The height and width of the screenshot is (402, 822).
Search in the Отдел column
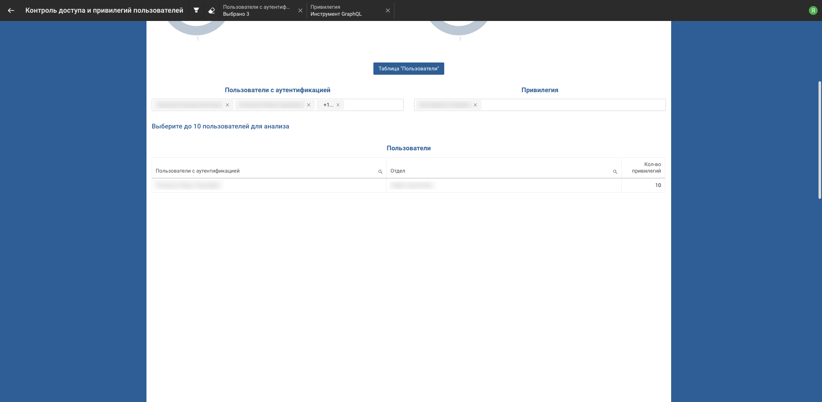615,172
